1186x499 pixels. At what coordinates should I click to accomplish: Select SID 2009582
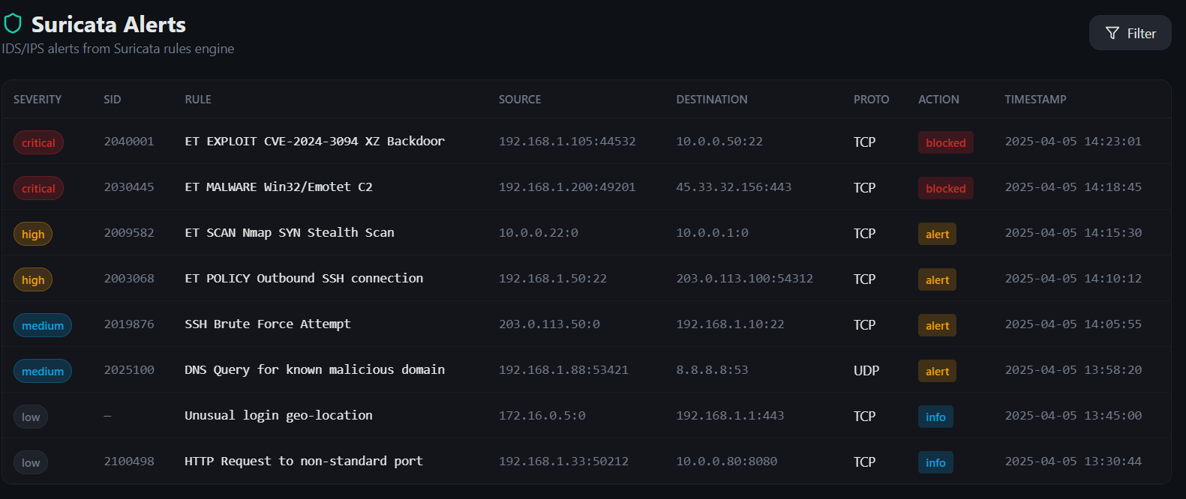129,232
